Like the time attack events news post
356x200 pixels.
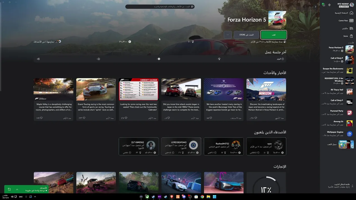pyautogui.click(x=169, y=118)
